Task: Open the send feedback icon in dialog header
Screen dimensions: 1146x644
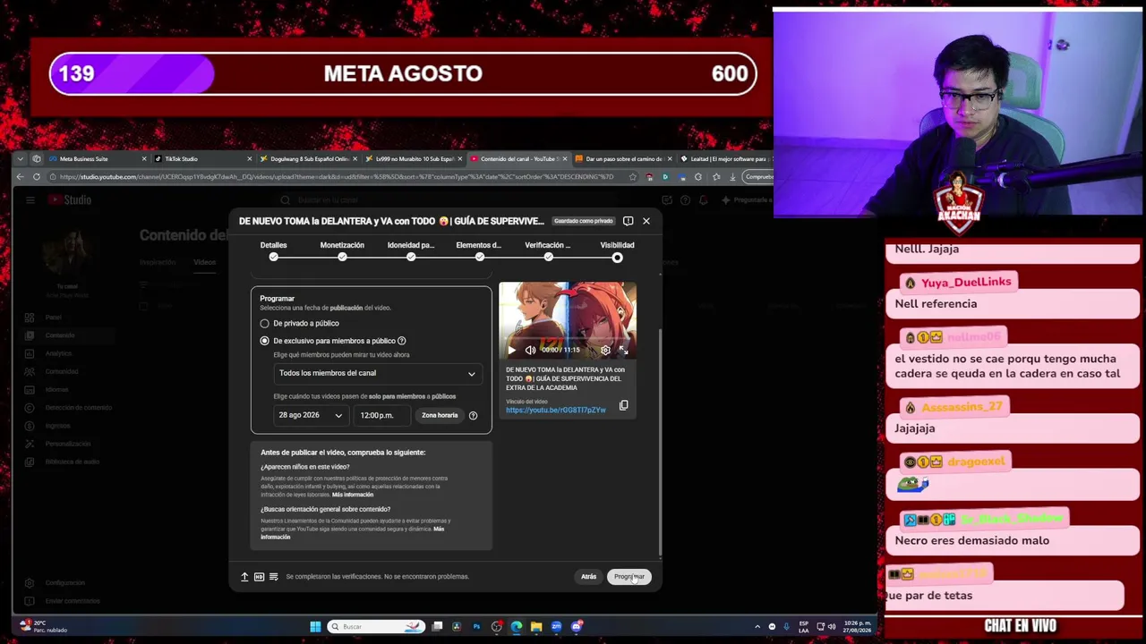Action: [x=628, y=221]
